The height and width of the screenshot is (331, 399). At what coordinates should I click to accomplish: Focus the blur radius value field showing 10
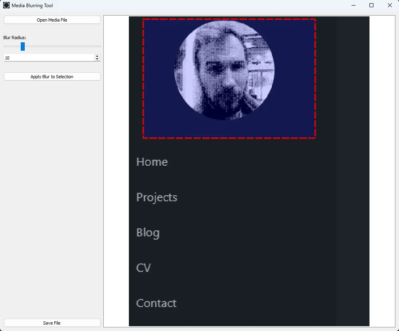[x=49, y=58]
